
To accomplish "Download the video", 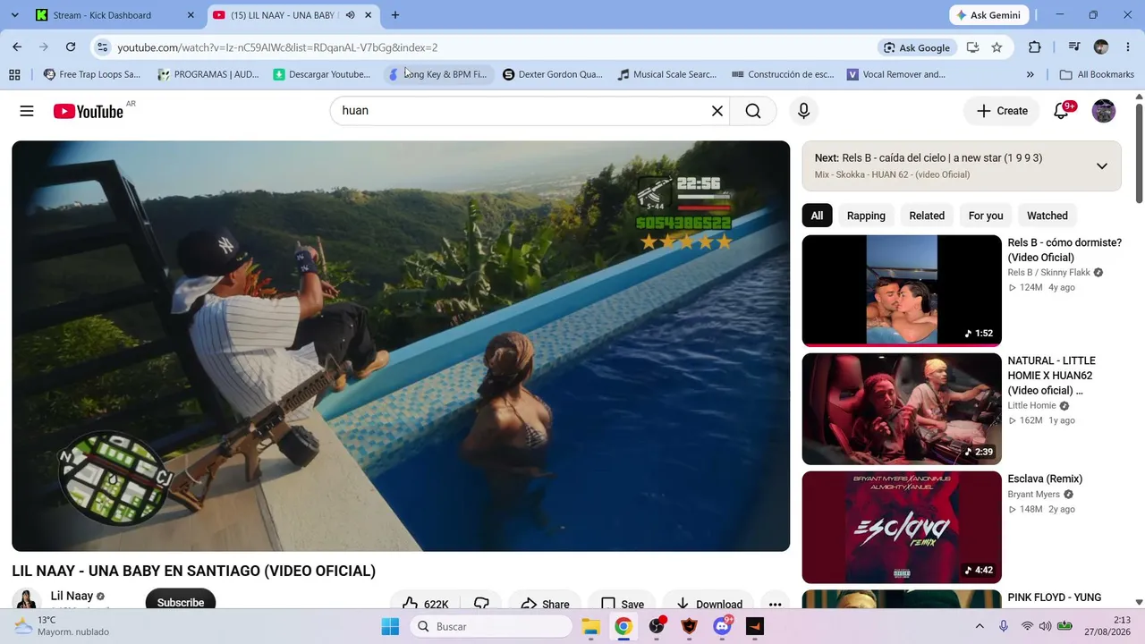I will pos(708,604).
